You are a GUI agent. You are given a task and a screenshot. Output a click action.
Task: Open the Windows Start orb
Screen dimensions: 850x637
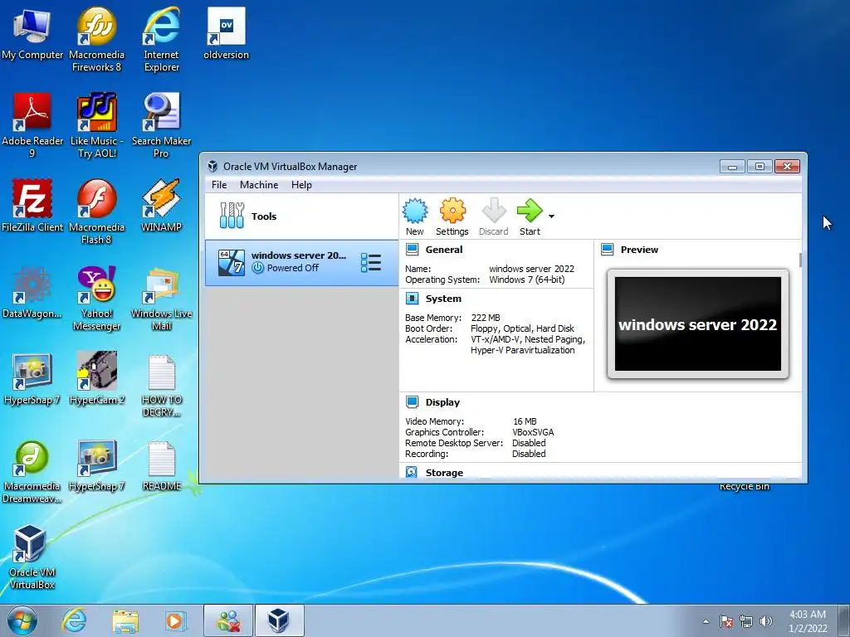click(x=22, y=620)
